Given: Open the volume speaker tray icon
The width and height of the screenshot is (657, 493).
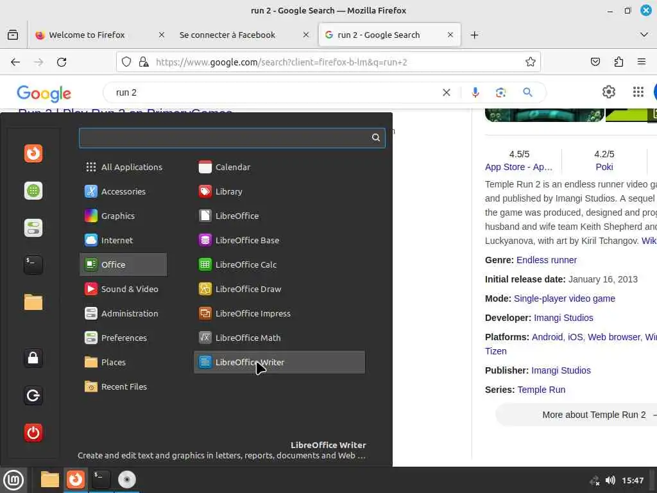Looking at the screenshot, I should click(x=611, y=480).
